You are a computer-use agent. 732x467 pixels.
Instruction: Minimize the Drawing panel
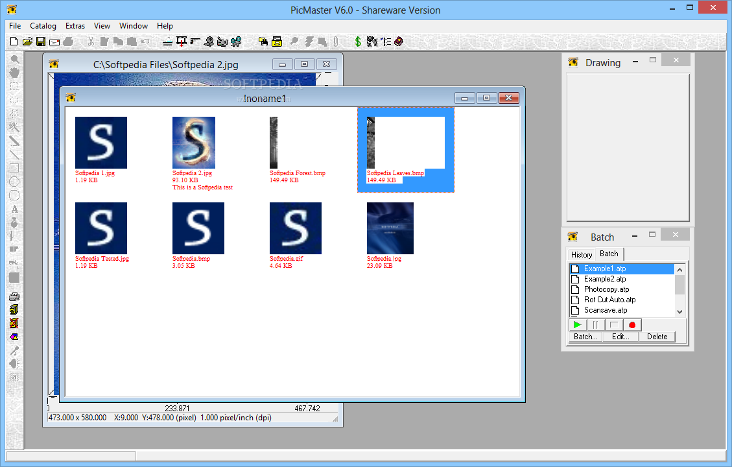[635, 62]
